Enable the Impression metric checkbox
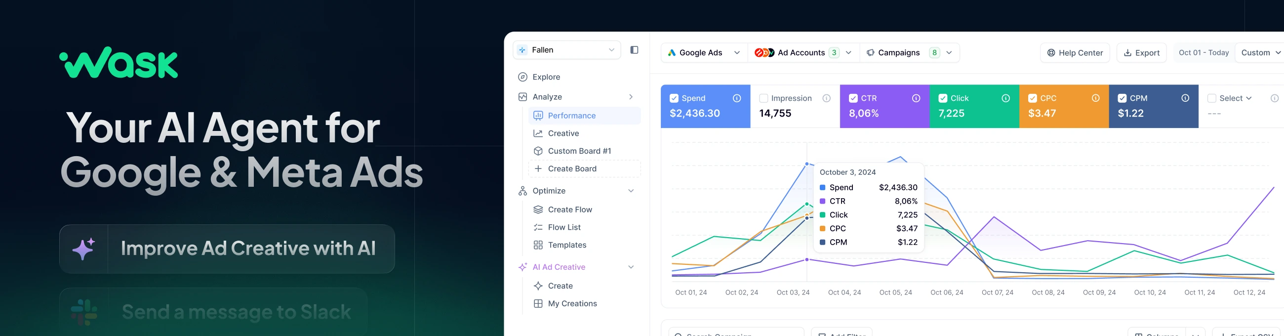 [x=763, y=98]
